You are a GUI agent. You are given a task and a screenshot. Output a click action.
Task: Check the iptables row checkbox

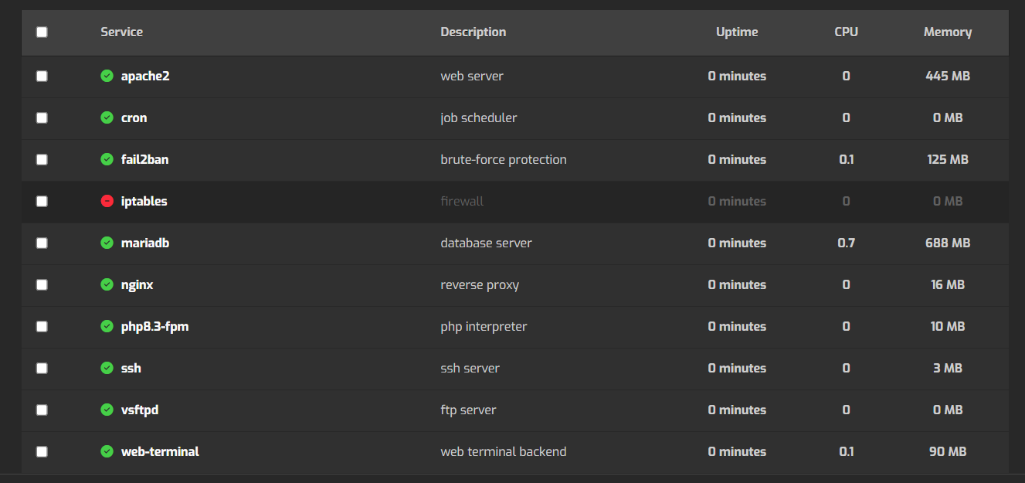pyautogui.click(x=42, y=201)
